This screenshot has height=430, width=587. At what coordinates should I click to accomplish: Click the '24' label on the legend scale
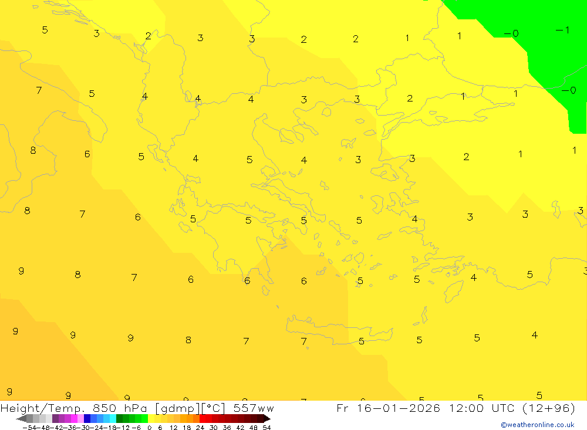click(200, 428)
